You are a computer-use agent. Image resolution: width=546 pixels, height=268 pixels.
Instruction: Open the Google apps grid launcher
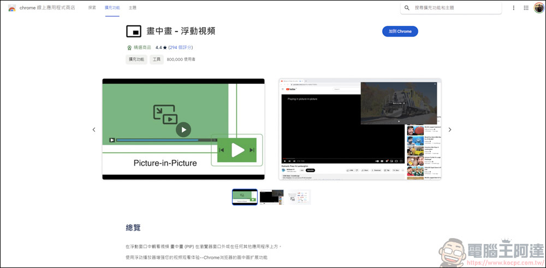tap(526, 8)
